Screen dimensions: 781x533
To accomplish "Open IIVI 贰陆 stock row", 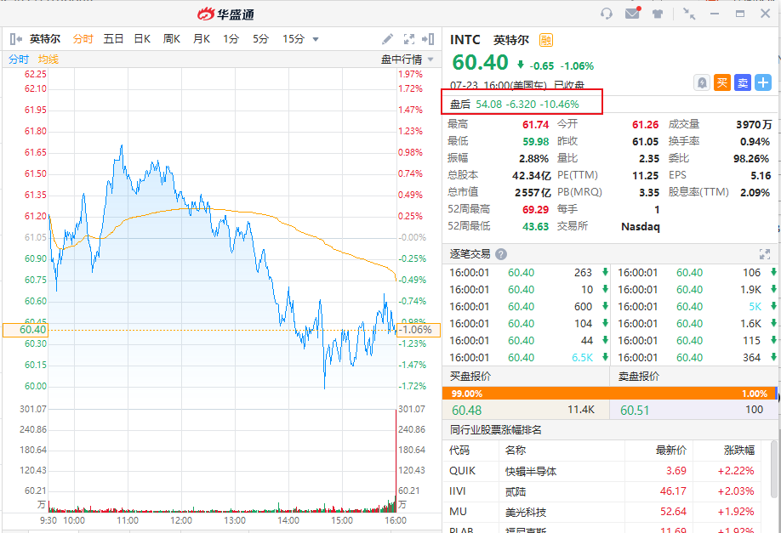I will point(601,491).
